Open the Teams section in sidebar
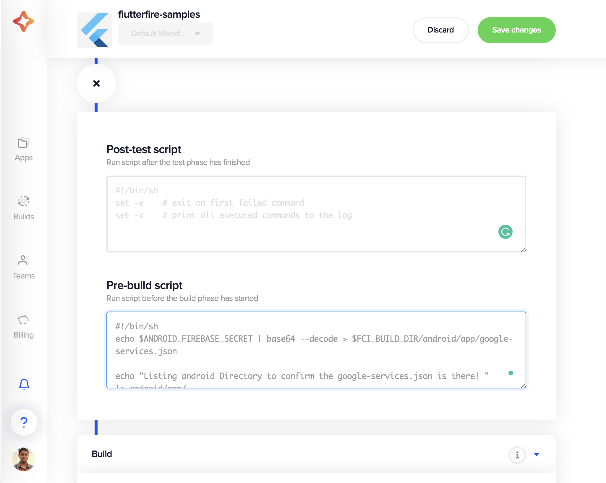The height and width of the screenshot is (483, 606). pyautogui.click(x=23, y=266)
